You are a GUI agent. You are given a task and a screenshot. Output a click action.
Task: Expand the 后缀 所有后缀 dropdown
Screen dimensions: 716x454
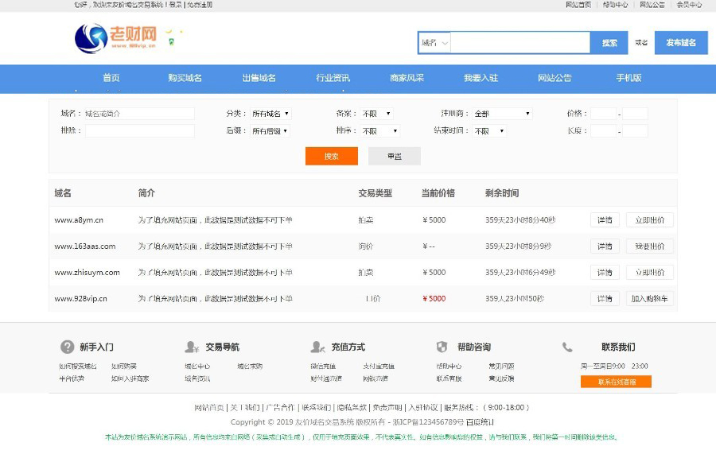coord(270,131)
